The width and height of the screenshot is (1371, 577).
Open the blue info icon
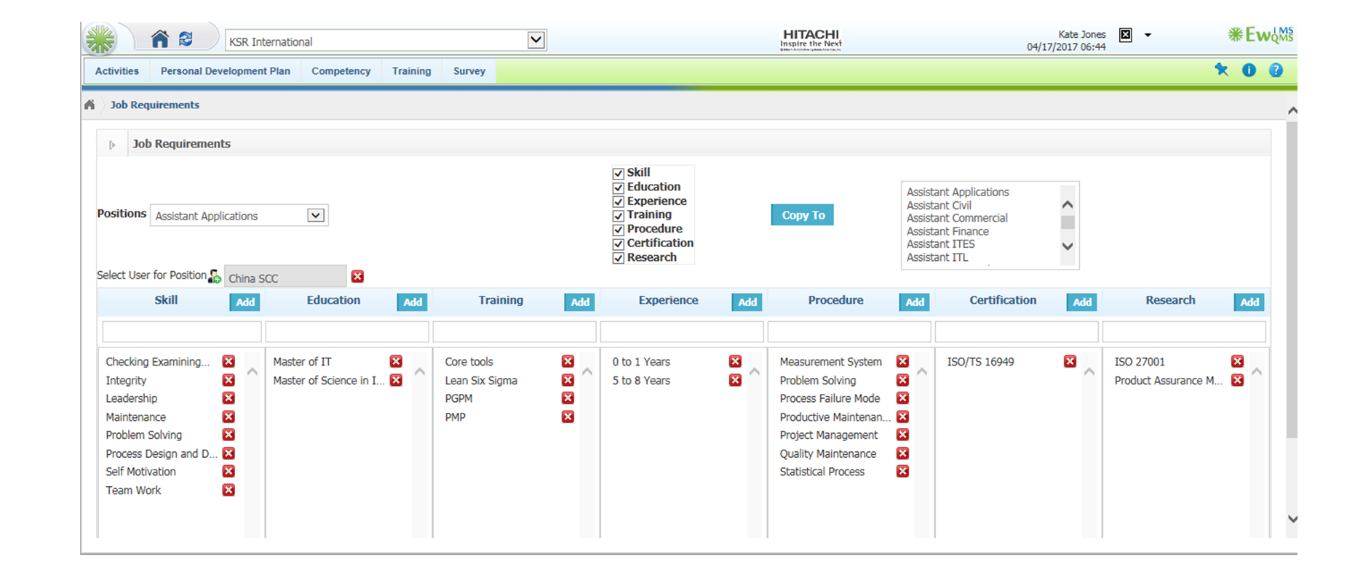click(1249, 70)
